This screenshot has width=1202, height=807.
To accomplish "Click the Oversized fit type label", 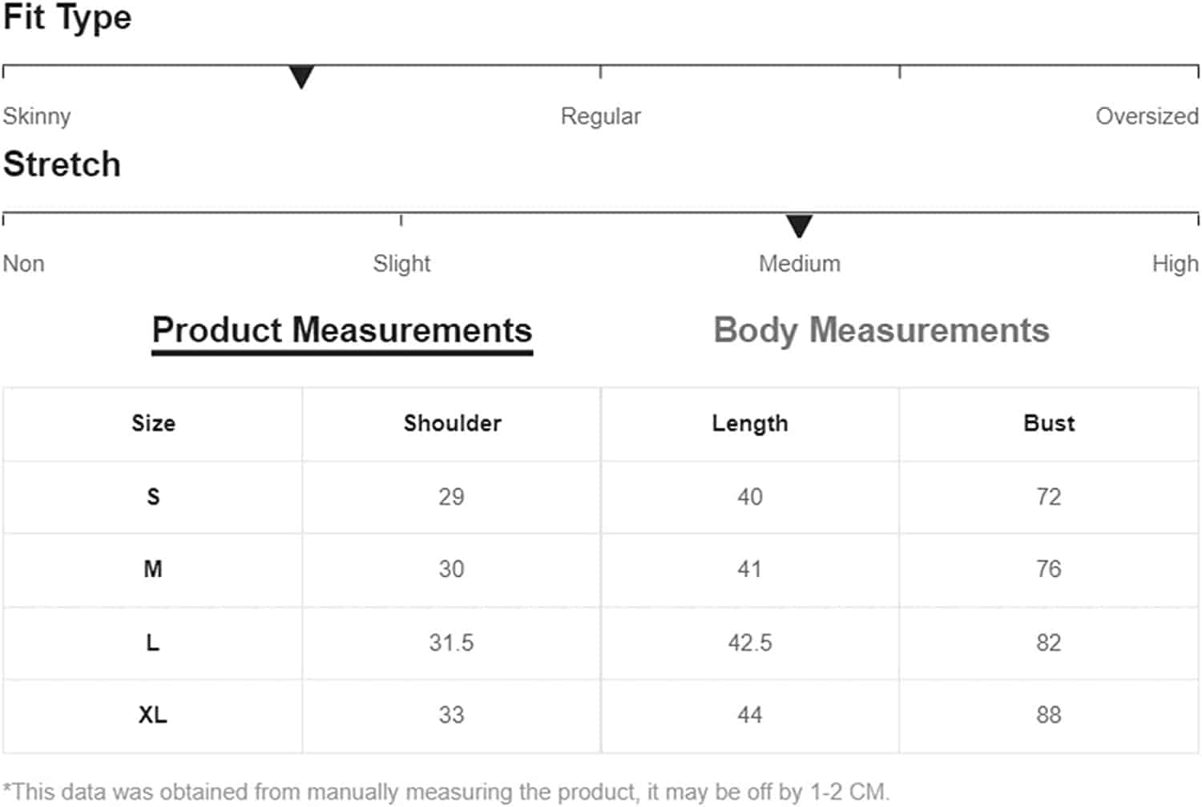I will [1147, 116].
